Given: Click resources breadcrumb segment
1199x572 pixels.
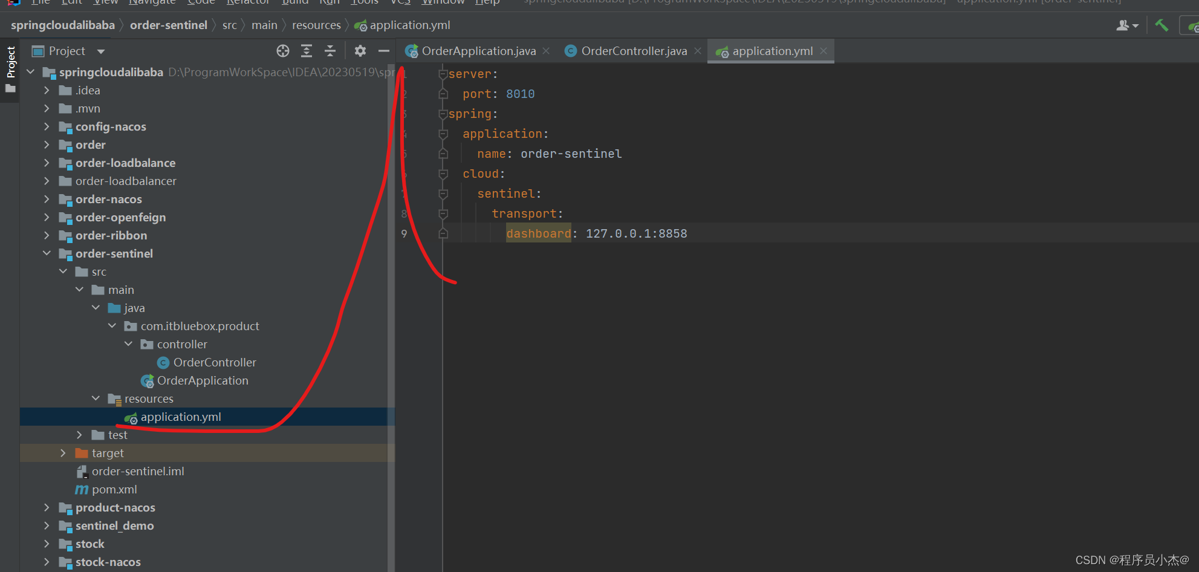Looking at the screenshot, I should (316, 25).
